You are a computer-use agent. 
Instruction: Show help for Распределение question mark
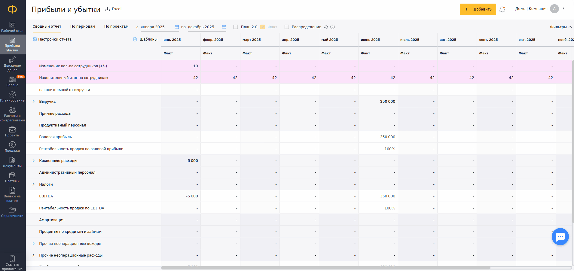pos(333,27)
